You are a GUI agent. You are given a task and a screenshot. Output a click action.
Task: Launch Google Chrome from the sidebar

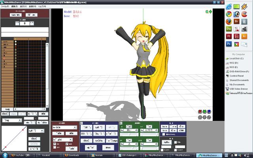[229, 14]
